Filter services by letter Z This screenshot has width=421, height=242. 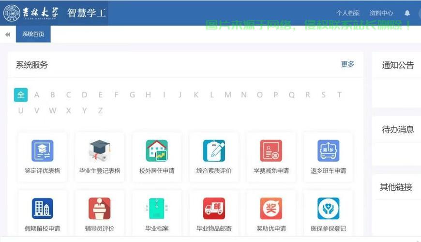pos(100,111)
